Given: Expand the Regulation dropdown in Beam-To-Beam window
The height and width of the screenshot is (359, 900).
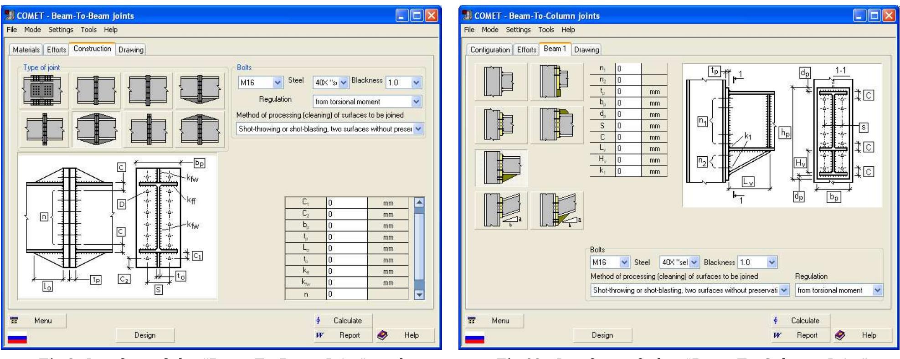Looking at the screenshot, I should click(416, 102).
